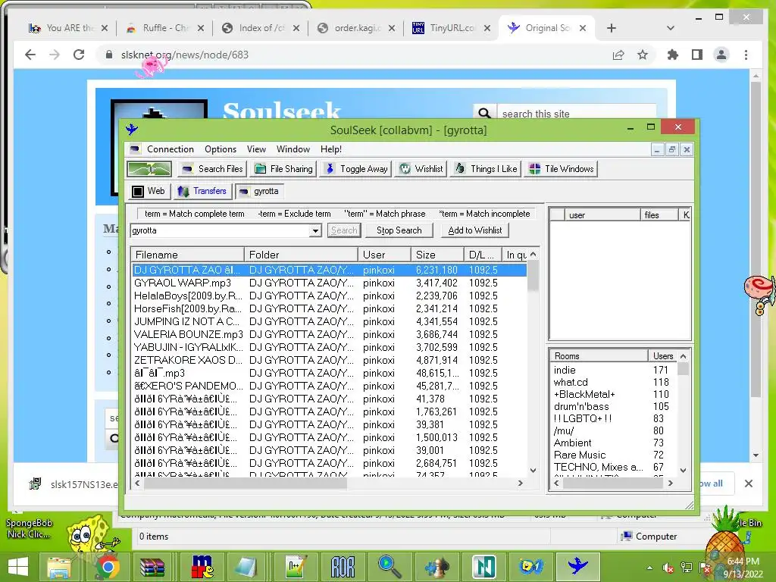This screenshot has height=582, width=776.
Task: Go back in Chrome browser
Action: click(x=30, y=55)
